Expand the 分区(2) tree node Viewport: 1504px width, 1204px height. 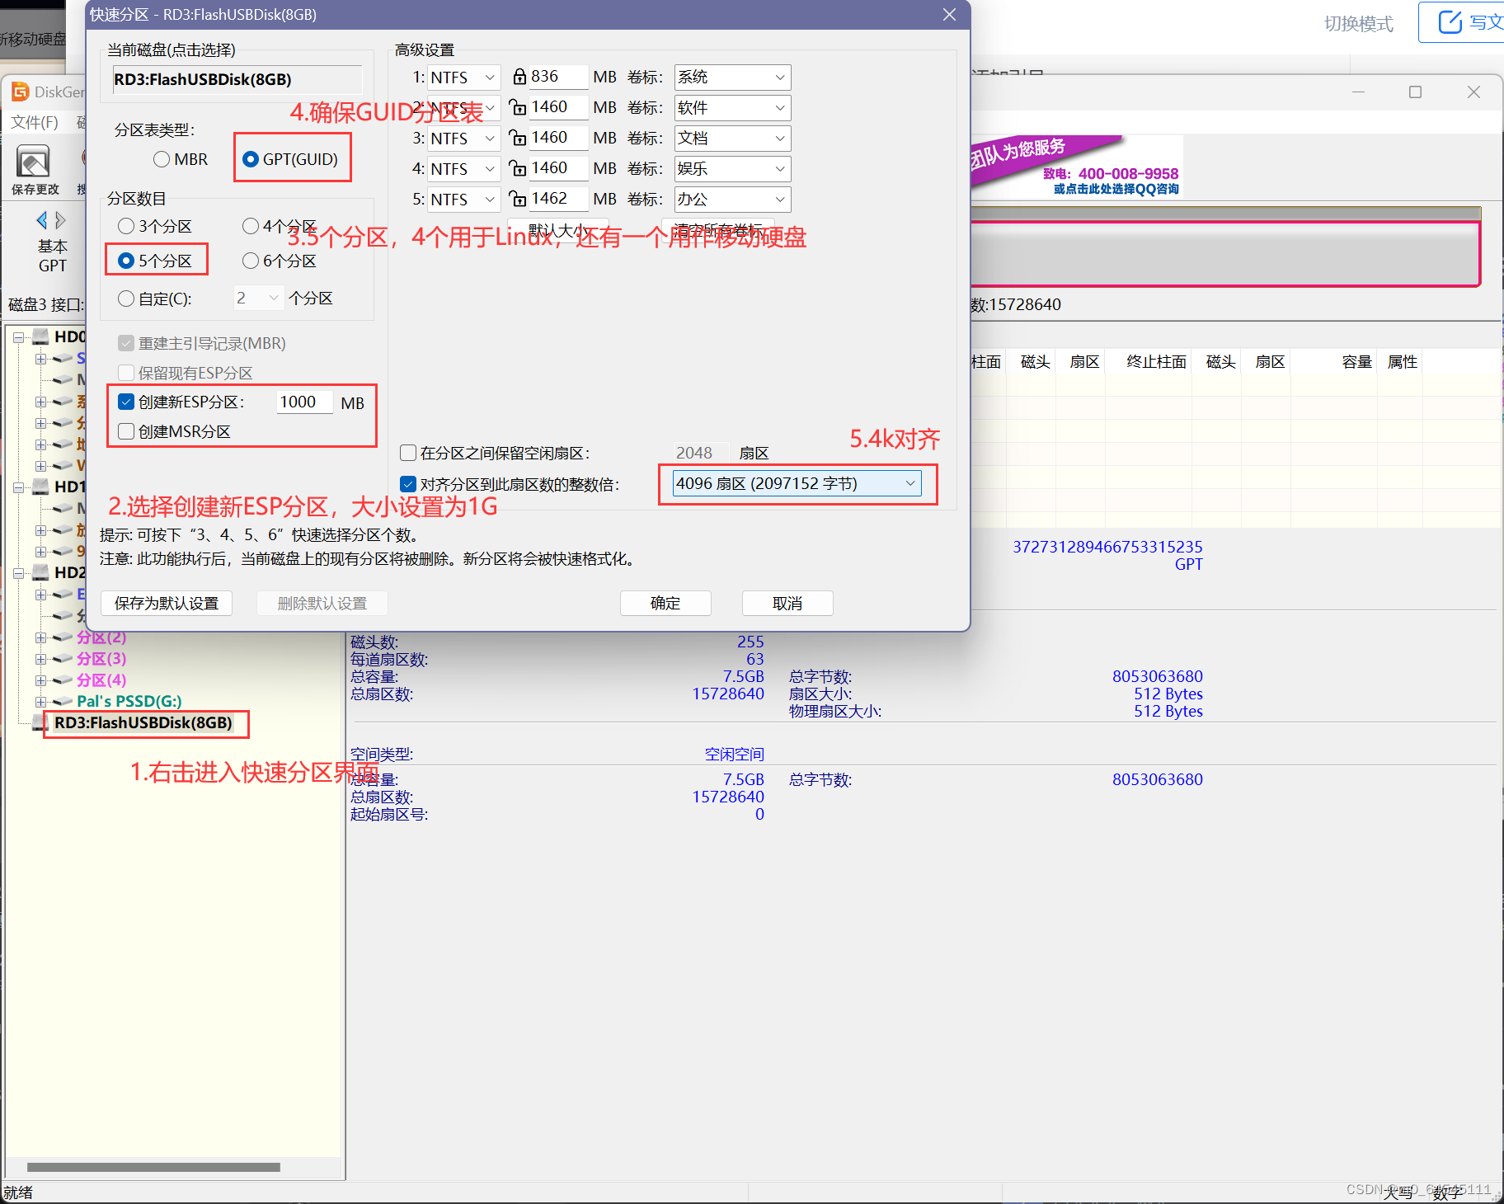tap(40, 637)
